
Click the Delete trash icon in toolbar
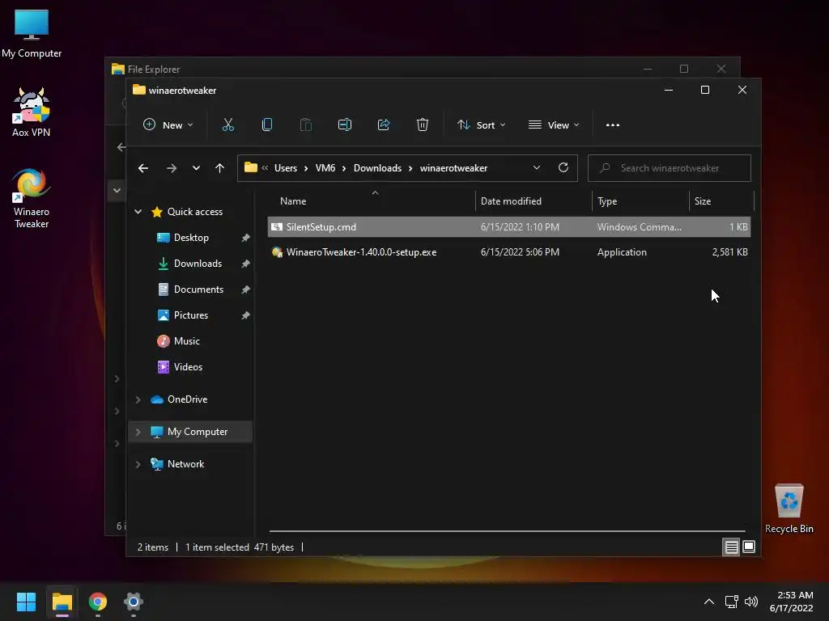coord(422,125)
